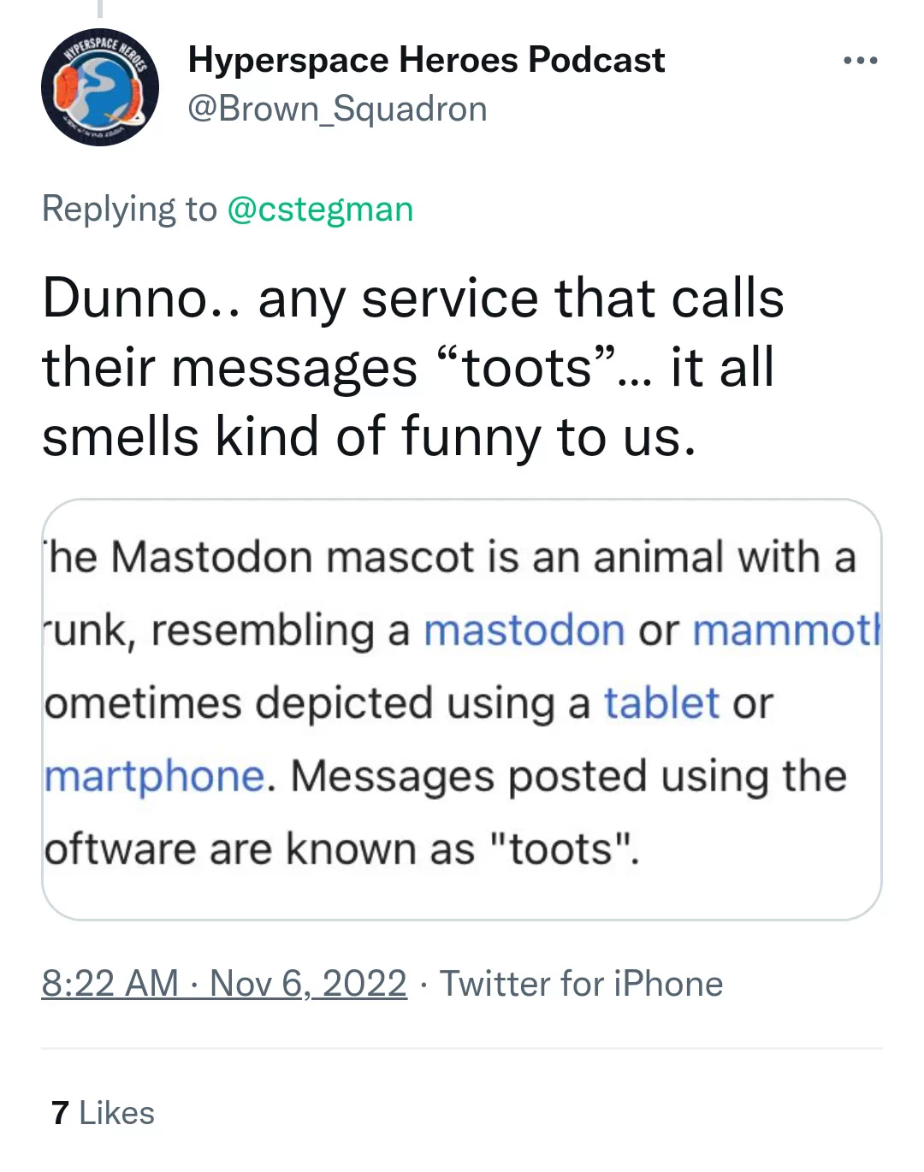Tap the Replying to label
The width and height of the screenshot is (924, 1172).
(129, 209)
